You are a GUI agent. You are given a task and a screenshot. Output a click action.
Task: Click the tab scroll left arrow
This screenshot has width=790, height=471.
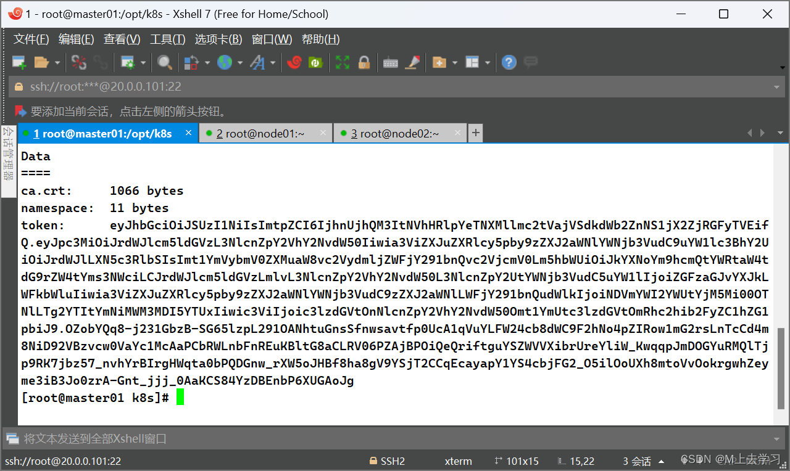[750, 133]
